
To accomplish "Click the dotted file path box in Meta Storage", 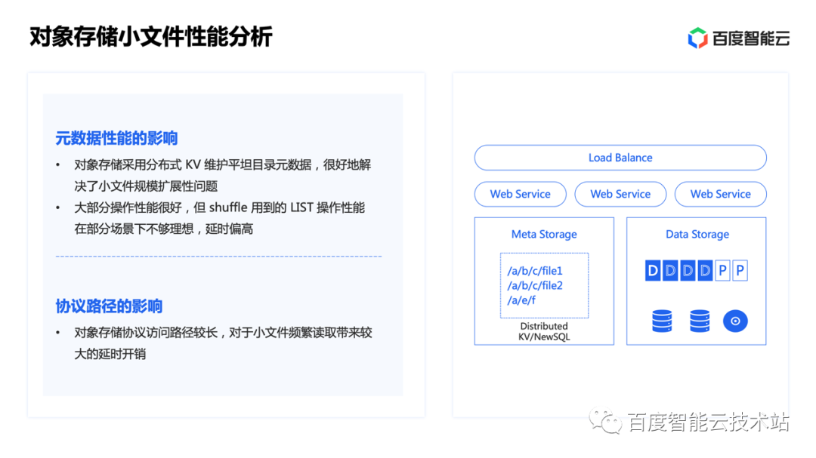I will (544, 285).
